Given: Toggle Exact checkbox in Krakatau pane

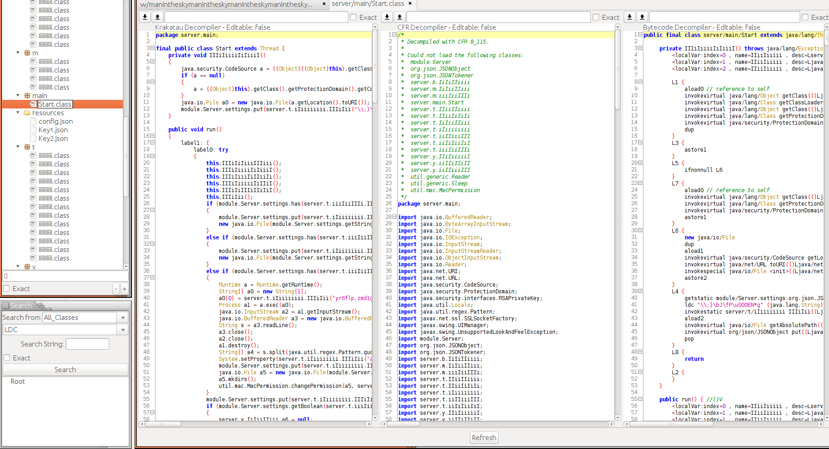Looking at the screenshot, I should point(353,17).
